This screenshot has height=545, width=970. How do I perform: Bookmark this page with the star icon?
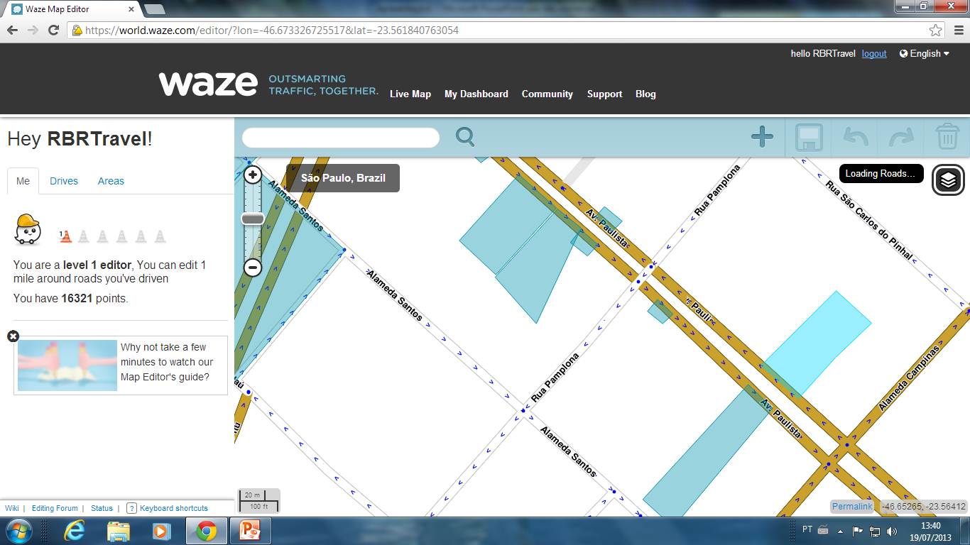[x=935, y=31]
